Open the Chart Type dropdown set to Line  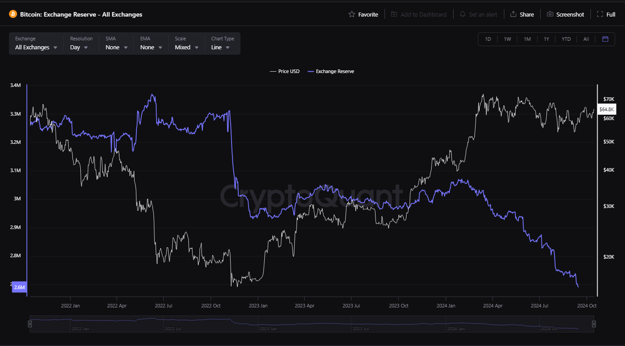(220, 47)
